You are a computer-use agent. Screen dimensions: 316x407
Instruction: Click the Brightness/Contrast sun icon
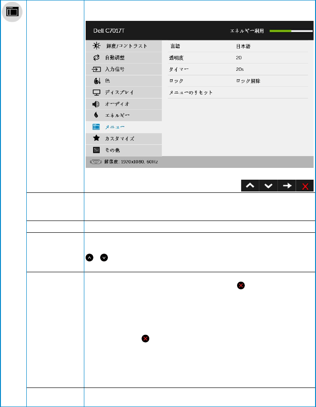point(97,46)
